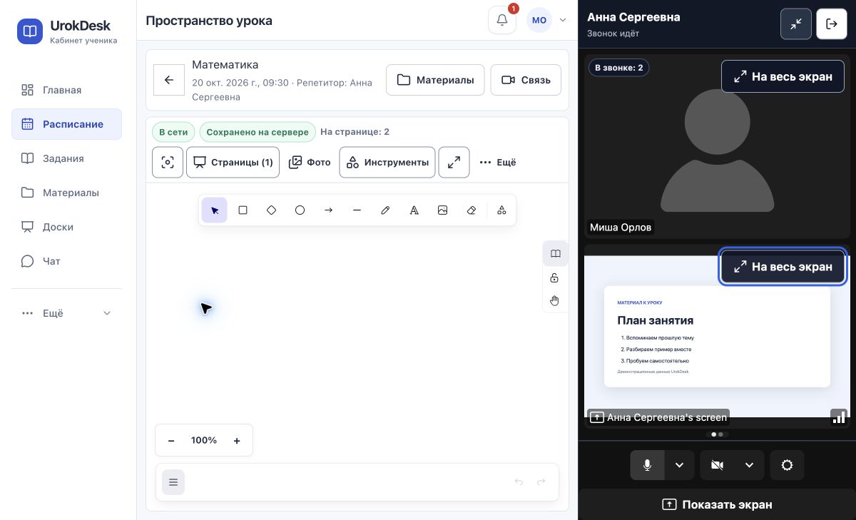Select the diamond shape tool
The image size is (856, 520).
click(x=272, y=210)
